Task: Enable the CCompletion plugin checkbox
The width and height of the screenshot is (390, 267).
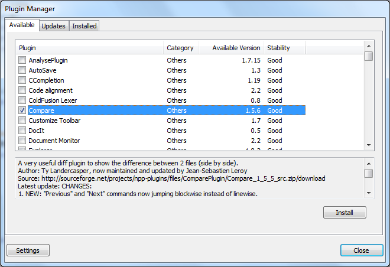Action: pyautogui.click(x=22, y=80)
